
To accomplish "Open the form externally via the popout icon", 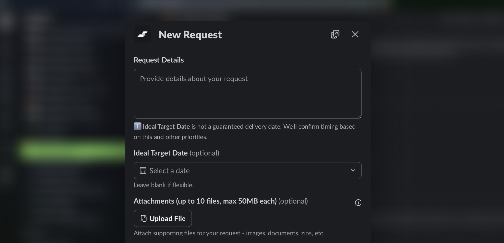I will (335, 34).
